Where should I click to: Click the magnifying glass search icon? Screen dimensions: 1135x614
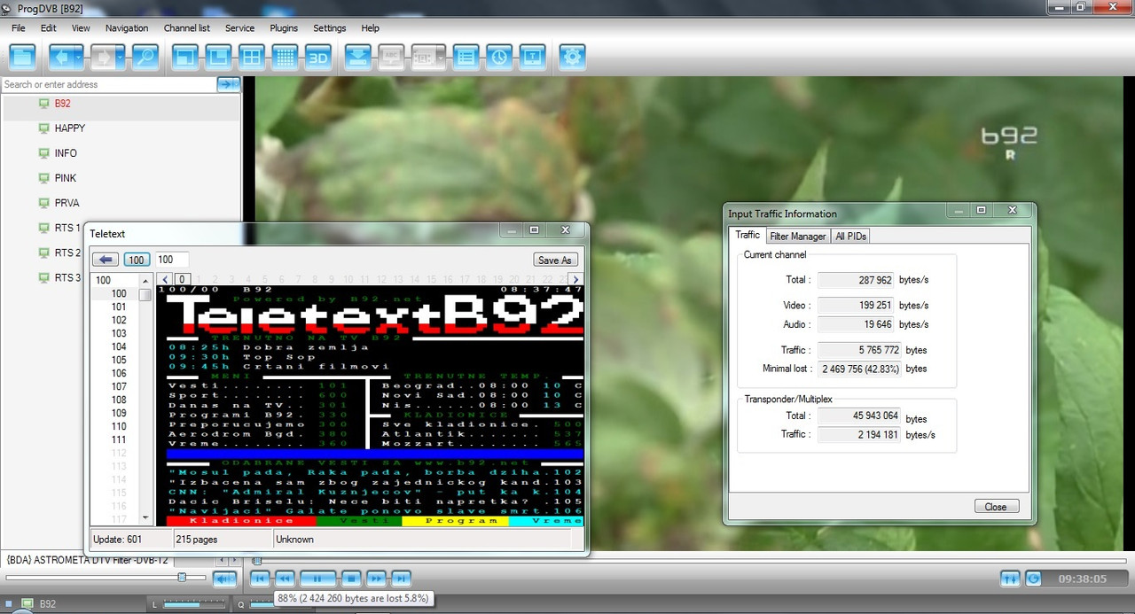(x=145, y=58)
